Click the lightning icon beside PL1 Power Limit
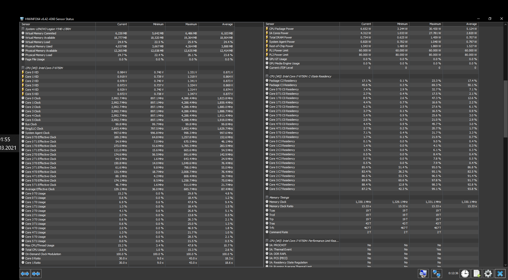Viewport: 508px width, 280px height. coord(267,50)
